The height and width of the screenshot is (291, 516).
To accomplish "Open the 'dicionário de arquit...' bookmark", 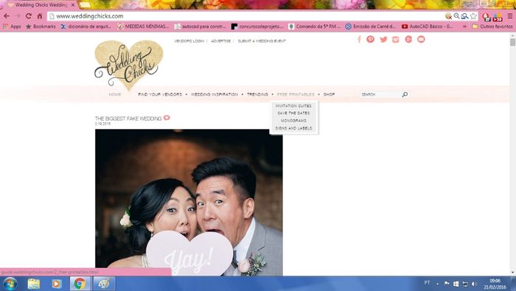I will click(x=86, y=27).
